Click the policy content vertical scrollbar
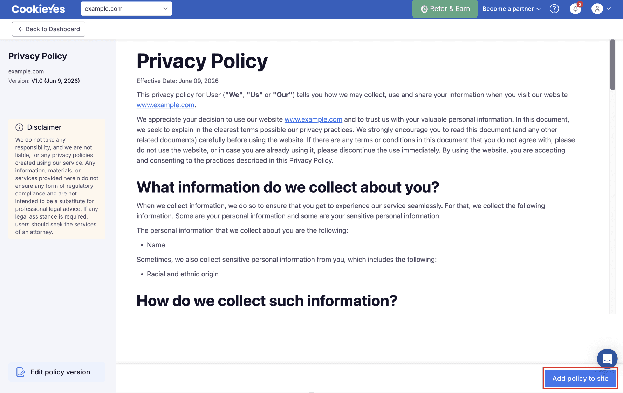Viewport: 623px width, 393px height. click(x=612, y=65)
